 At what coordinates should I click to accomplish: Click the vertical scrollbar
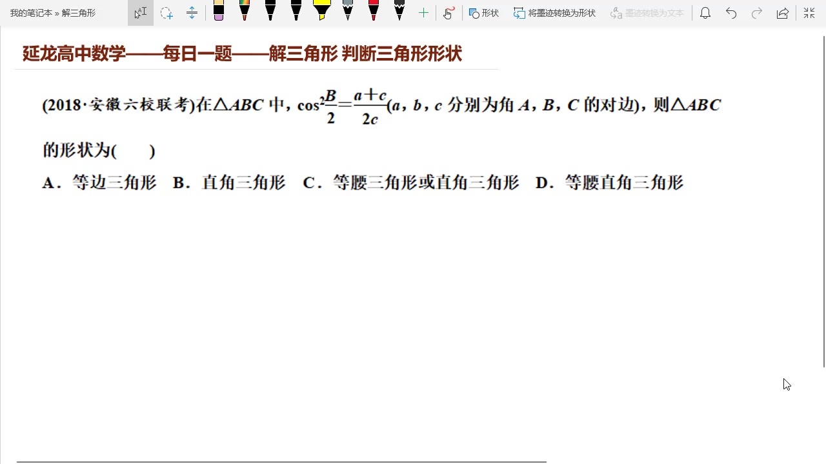[823, 201]
